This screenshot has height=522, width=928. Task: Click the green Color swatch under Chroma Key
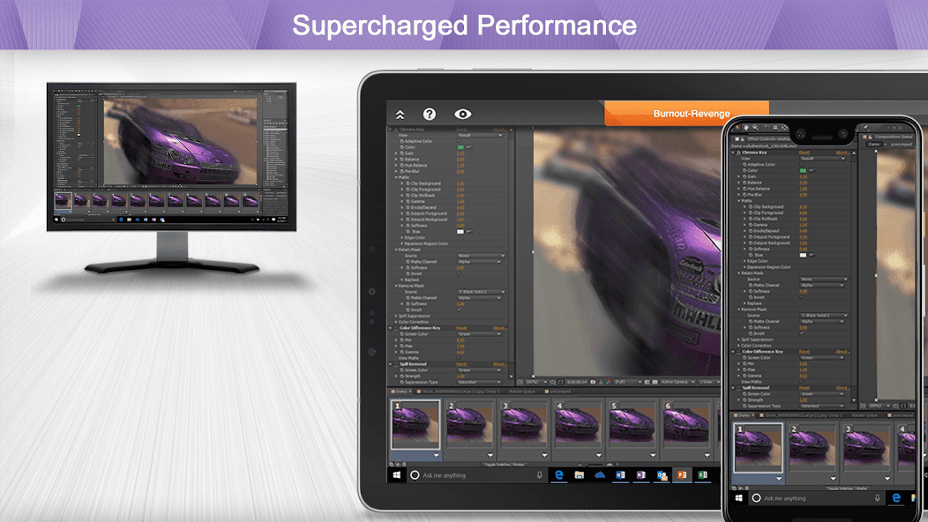click(460, 147)
